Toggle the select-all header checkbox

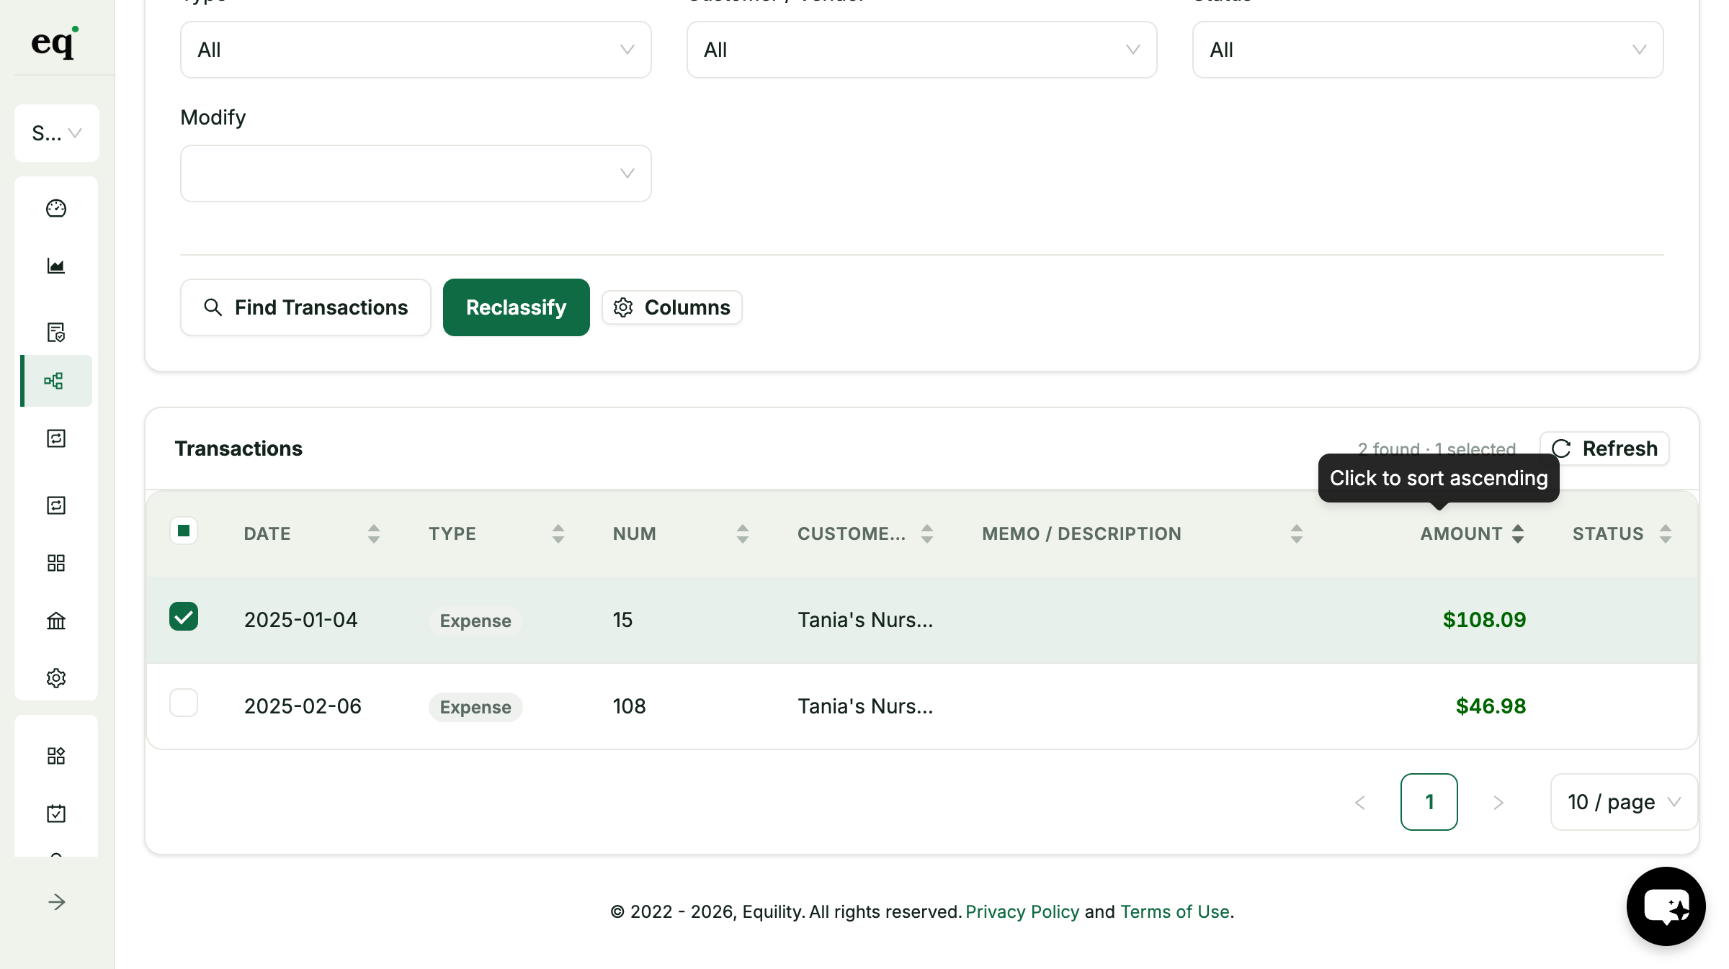click(184, 531)
